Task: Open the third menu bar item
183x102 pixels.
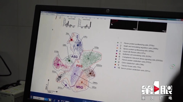Action: click(53, 14)
